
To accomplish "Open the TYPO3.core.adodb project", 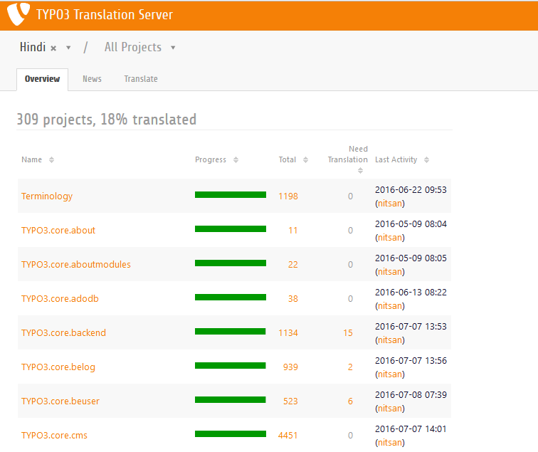I will tap(60, 298).
